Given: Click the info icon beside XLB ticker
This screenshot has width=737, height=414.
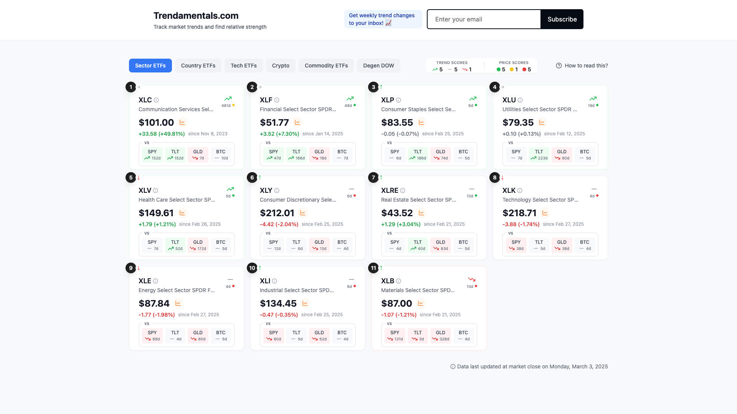Looking at the screenshot, I should [x=398, y=281].
